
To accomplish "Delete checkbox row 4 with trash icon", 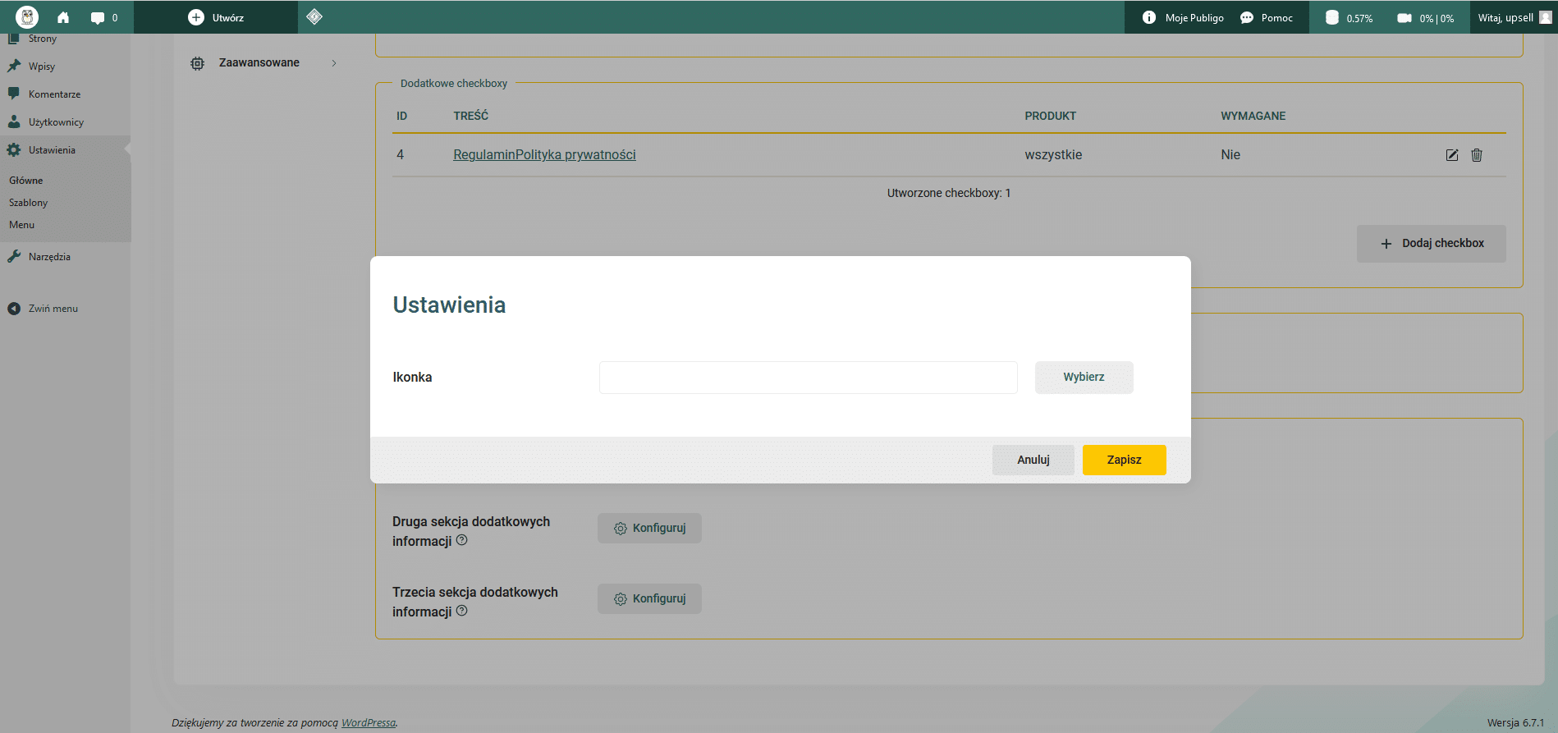I will (x=1477, y=155).
